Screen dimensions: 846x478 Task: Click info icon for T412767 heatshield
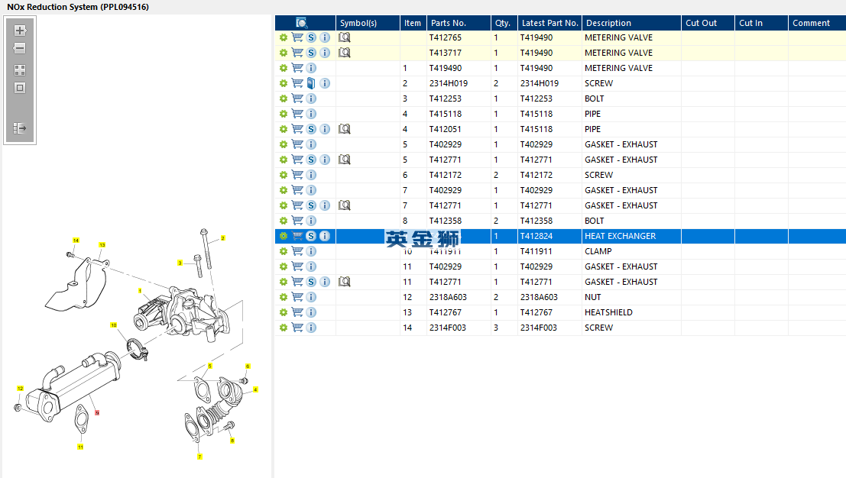pos(311,312)
